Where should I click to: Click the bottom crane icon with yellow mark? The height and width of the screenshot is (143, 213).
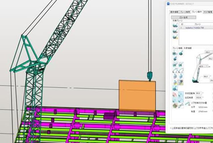176,37
